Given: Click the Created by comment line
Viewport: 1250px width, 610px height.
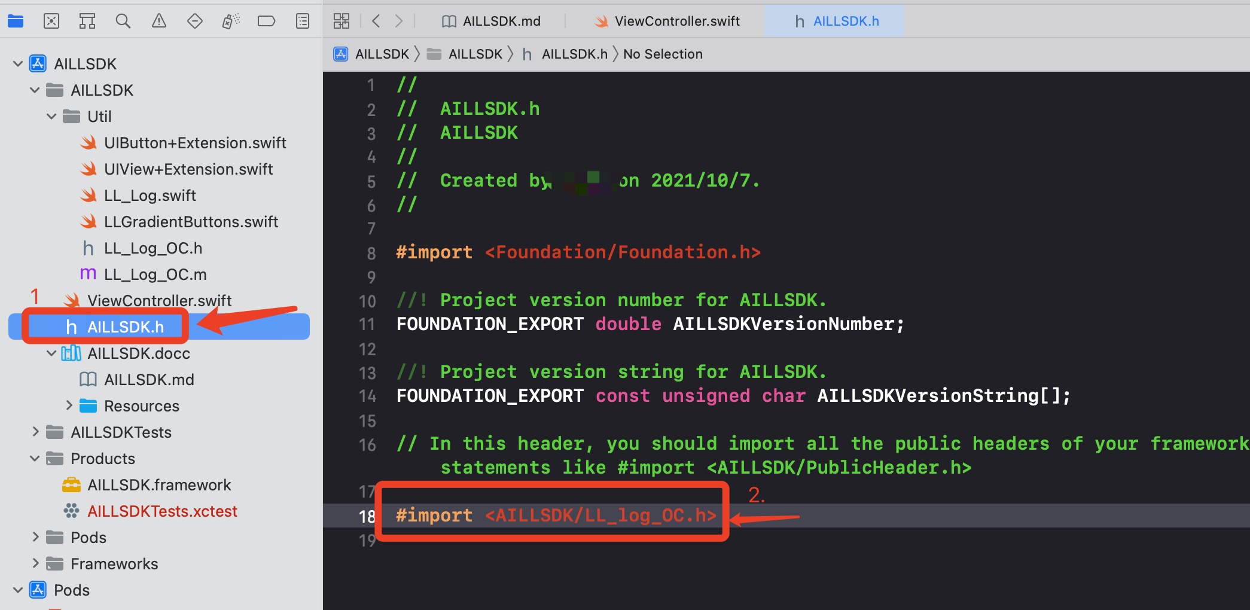Looking at the screenshot, I should pyautogui.click(x=578, y=181).
